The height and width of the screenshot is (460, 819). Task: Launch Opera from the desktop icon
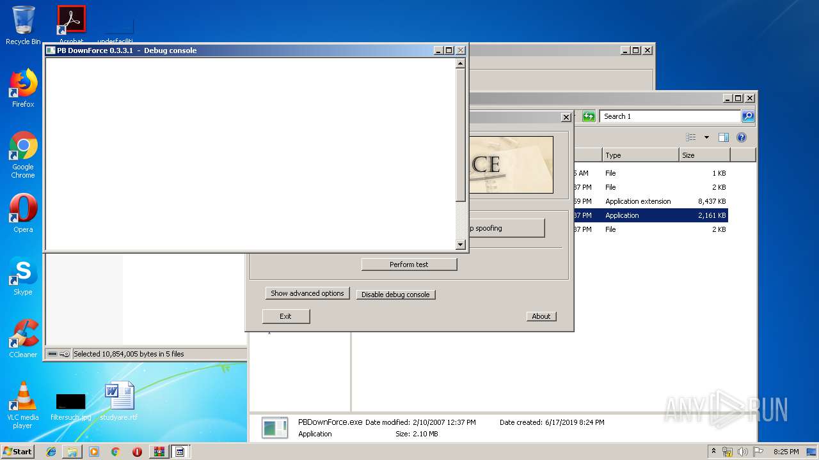(x=23, y=213)
